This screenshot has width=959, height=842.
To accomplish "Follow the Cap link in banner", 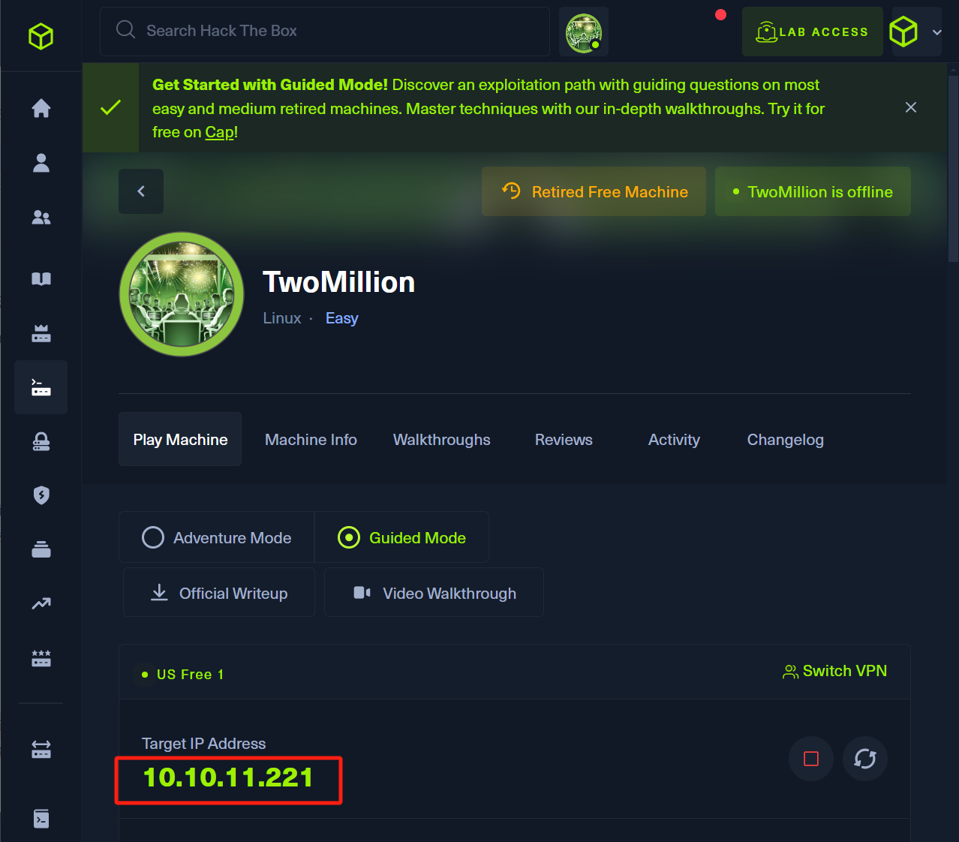I will 219,132.
